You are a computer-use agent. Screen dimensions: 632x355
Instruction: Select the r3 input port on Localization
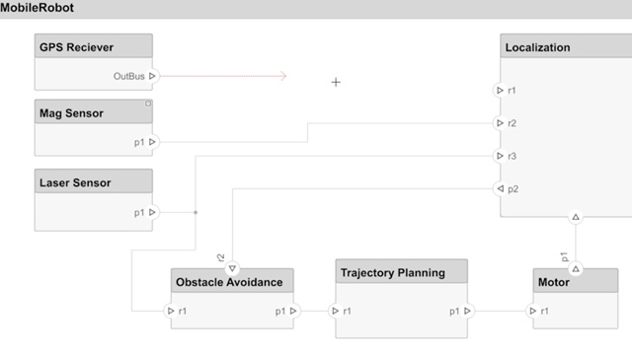(x=500, y=156)
